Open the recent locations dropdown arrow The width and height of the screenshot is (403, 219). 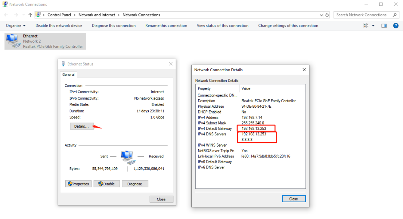pyautogui.click(x=23, y=15)
